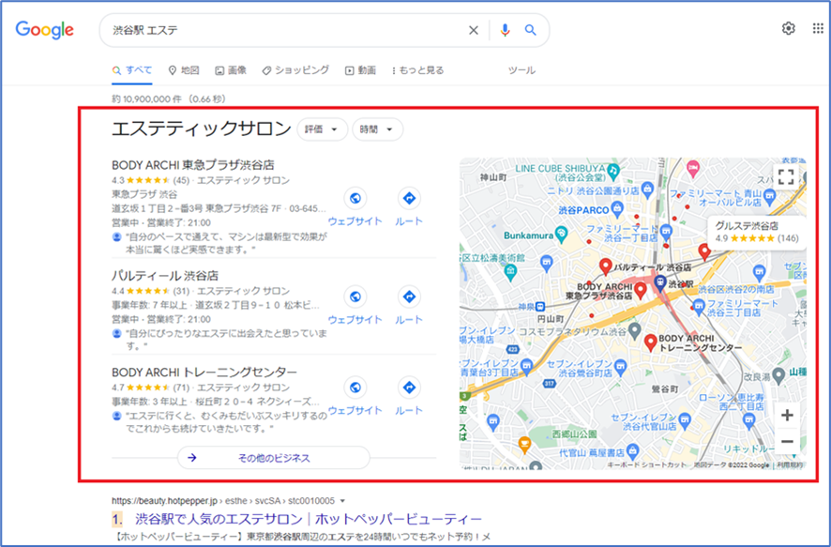The width and height of the screenshot is (831, 547).
Task: Clear the search box with the X icon
Action: click(474, 30)
